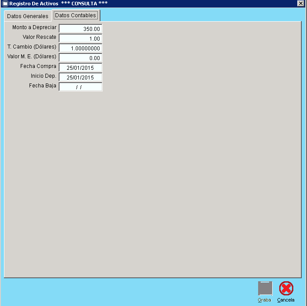Click the window icon in title bar
The image size is (307, 306).
[5, 4]
